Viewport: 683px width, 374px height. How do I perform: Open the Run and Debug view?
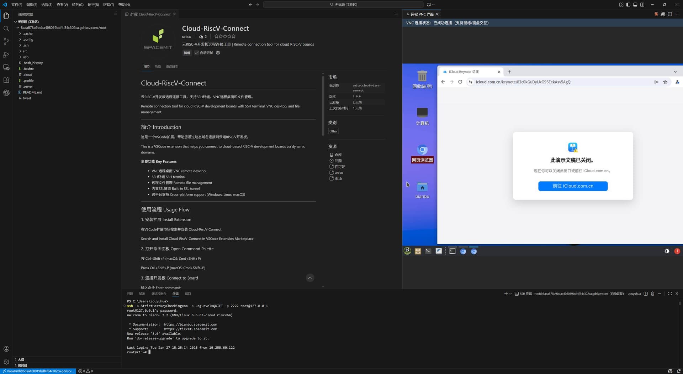point(6,54)
